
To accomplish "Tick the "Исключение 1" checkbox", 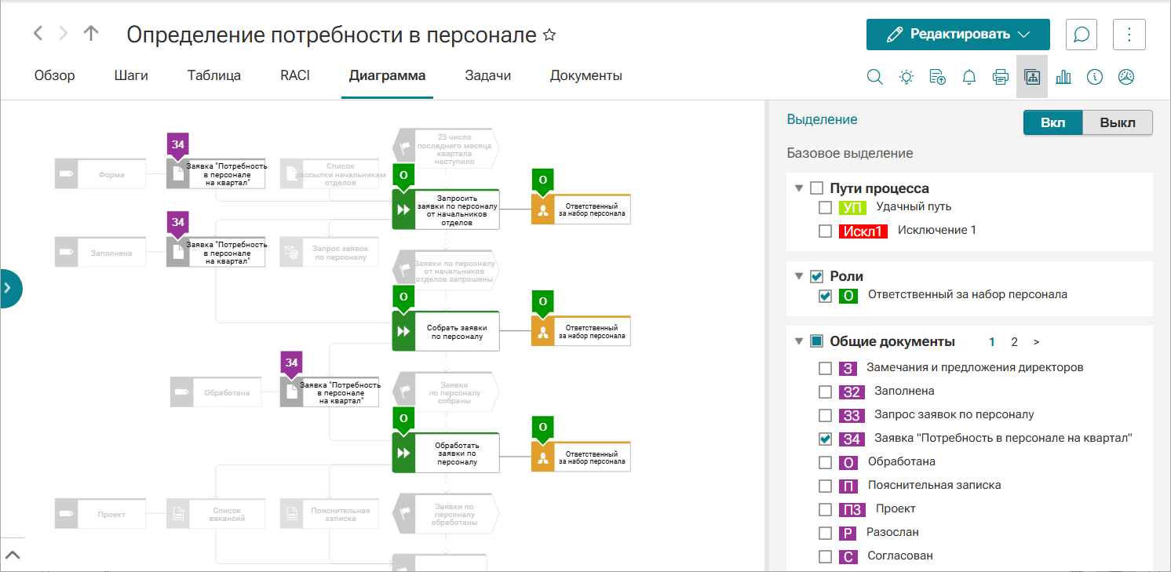I will click(825, 231).
